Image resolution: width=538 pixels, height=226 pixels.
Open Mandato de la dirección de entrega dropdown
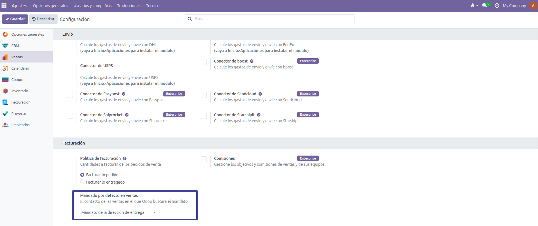coord(118,212)
